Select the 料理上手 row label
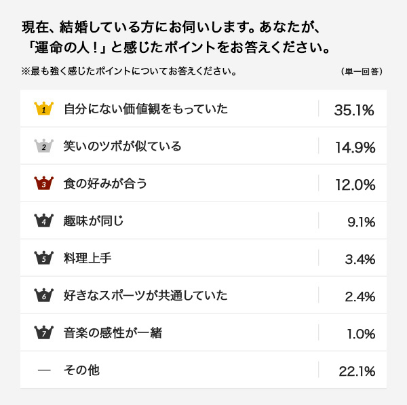Image resolution: width=407 pixels, height=405 pixels. [x=88, y=258]
